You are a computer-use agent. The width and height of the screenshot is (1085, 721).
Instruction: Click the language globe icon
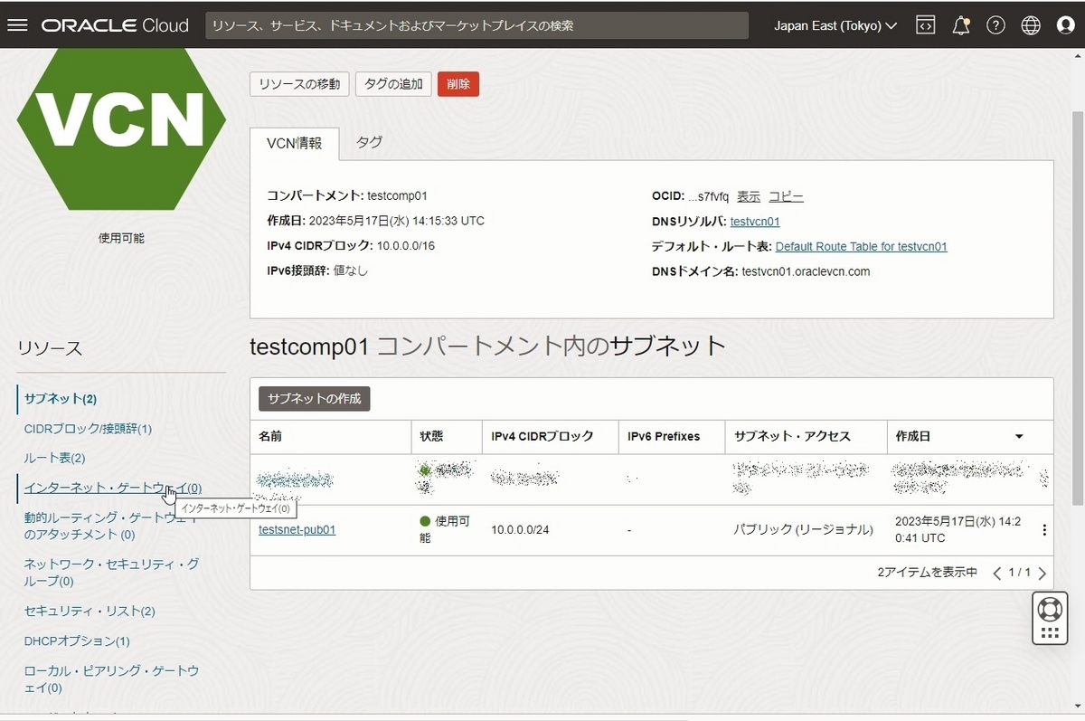(1031, 24)
